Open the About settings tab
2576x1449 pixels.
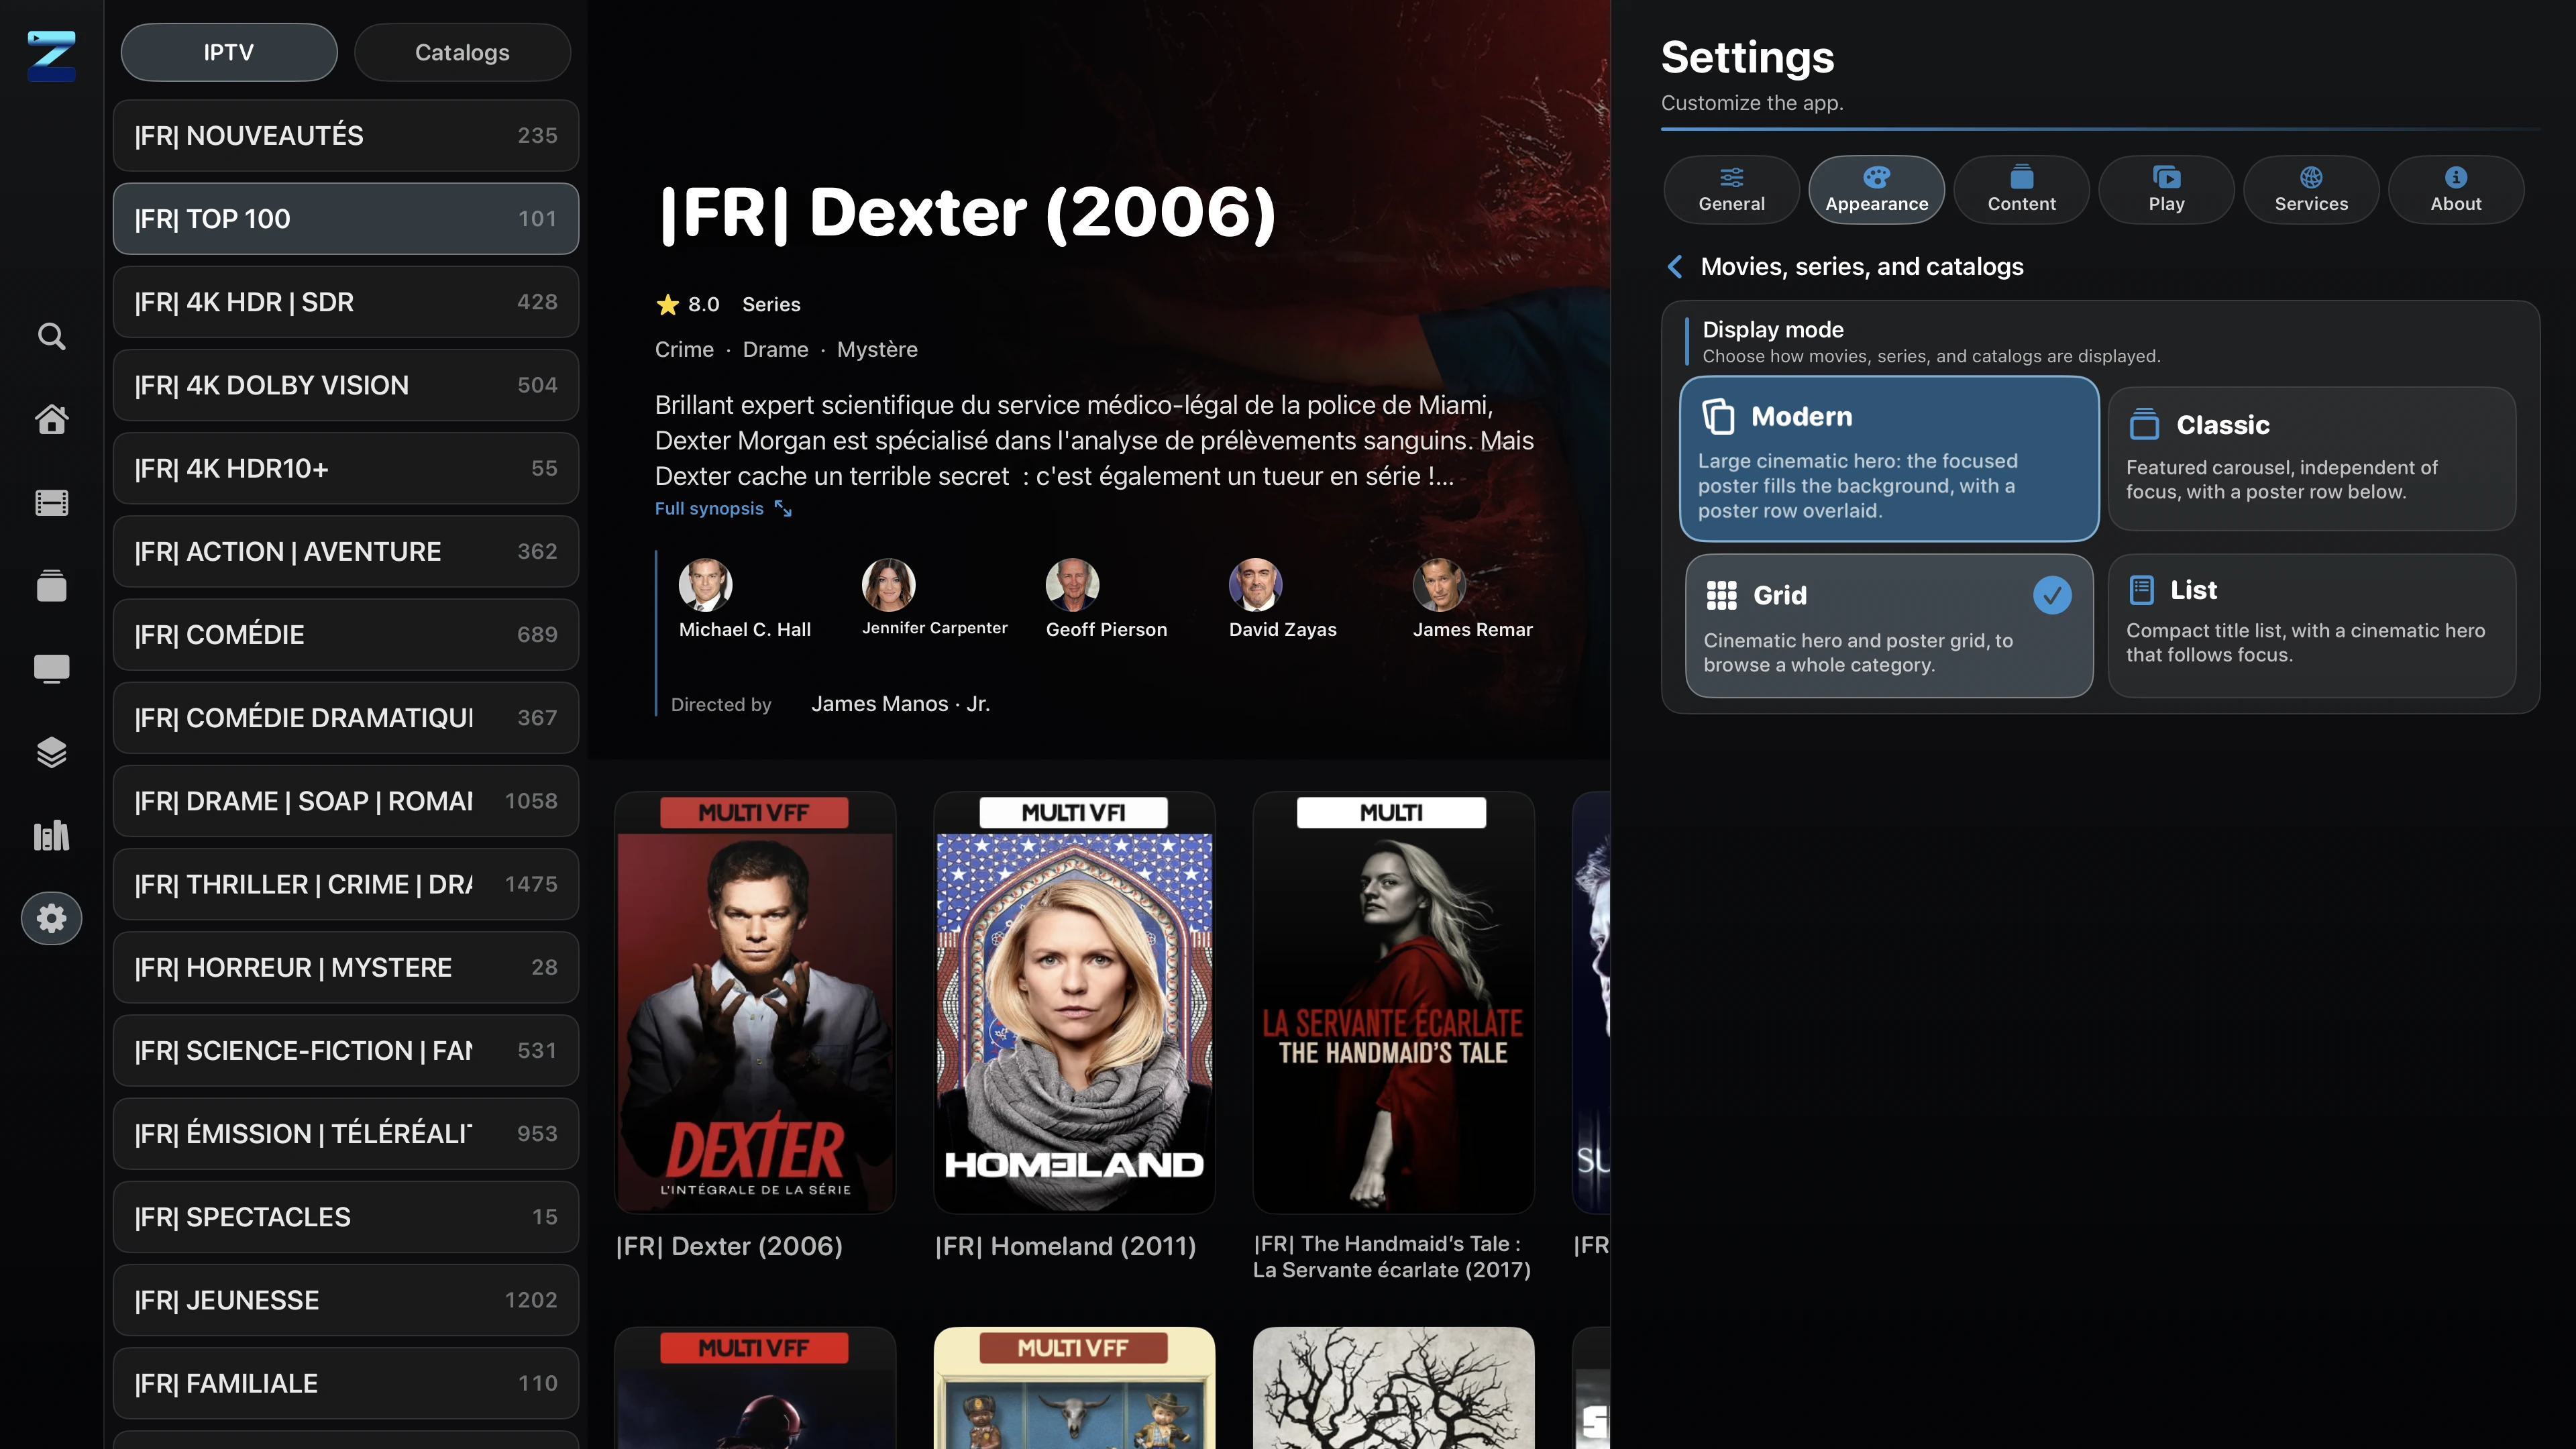(x=2456, y=189)
